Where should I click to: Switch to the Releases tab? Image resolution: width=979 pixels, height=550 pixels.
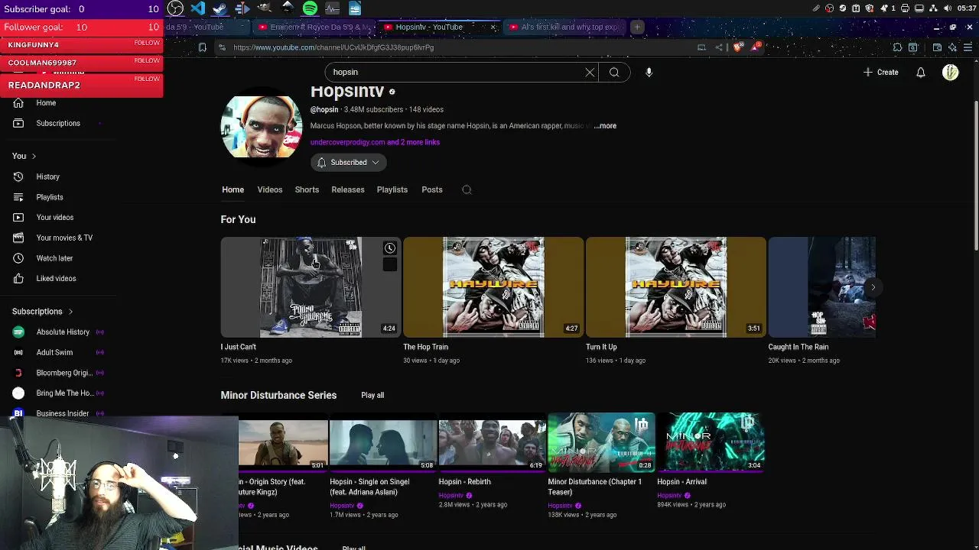click(348, 190)
